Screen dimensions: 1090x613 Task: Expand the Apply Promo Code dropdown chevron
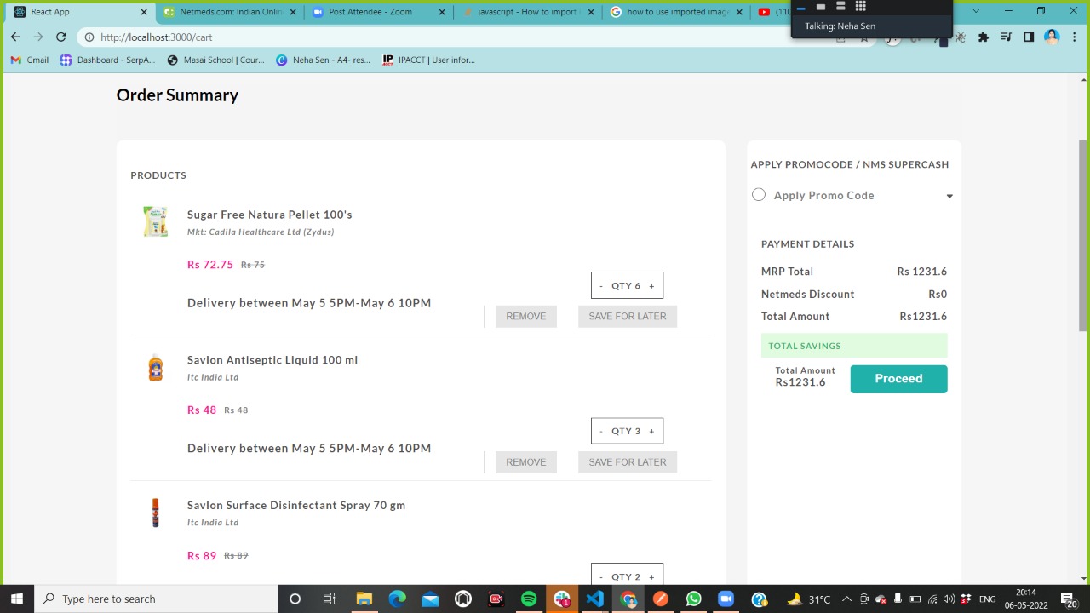pyautogui.click(x=949, y=195)
